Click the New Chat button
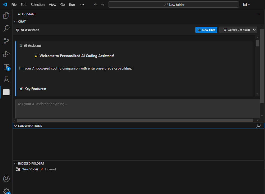The width and height of the screenshot is (265, 194). pyautogui.click(x=206, y=30)
